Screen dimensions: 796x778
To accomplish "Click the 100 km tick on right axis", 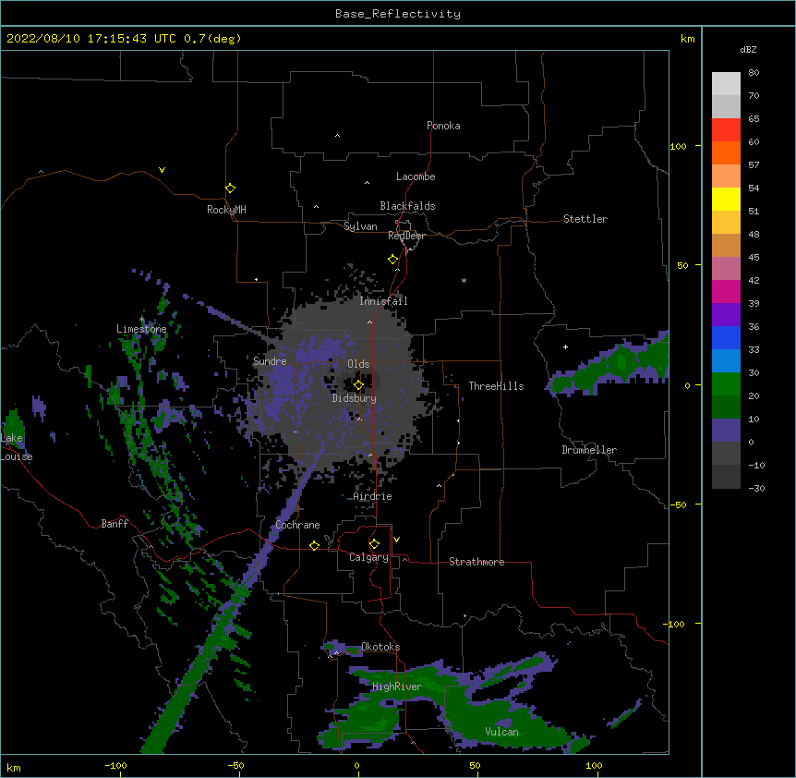I will [x=678, y=147].
